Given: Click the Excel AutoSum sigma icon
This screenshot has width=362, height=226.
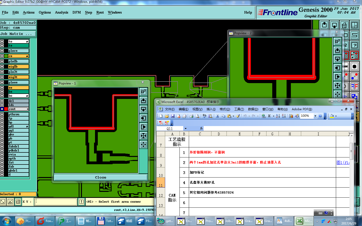Looking at the screenshot, I should 269,116.
